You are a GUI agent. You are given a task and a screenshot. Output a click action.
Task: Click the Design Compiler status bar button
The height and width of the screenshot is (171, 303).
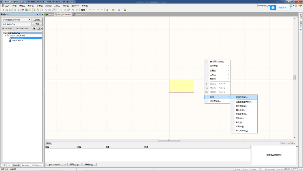pos(249,169)
